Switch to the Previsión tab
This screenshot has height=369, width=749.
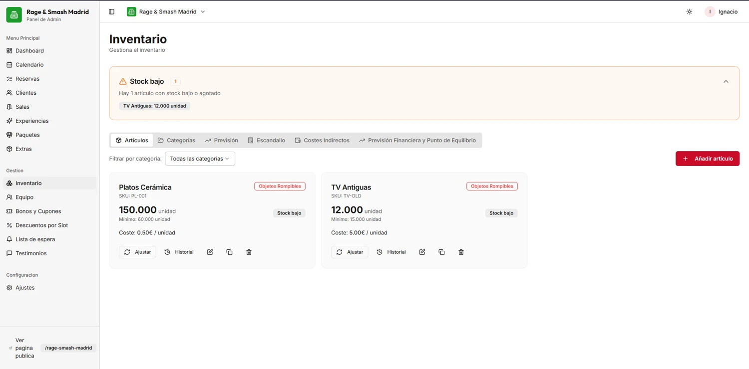click(x=221, y=140)
